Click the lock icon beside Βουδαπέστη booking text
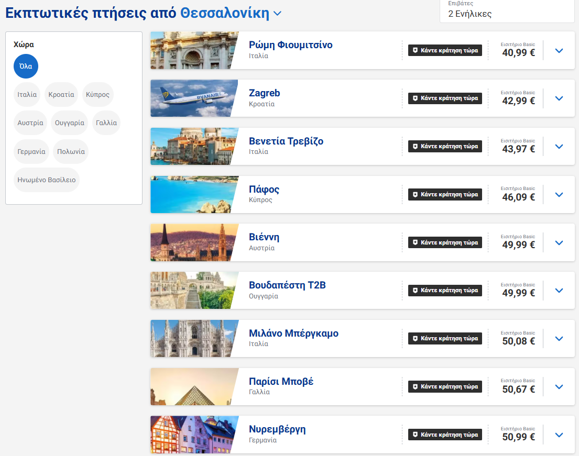The width and height of the screenshot is (579, 456). tap(414, 290)
